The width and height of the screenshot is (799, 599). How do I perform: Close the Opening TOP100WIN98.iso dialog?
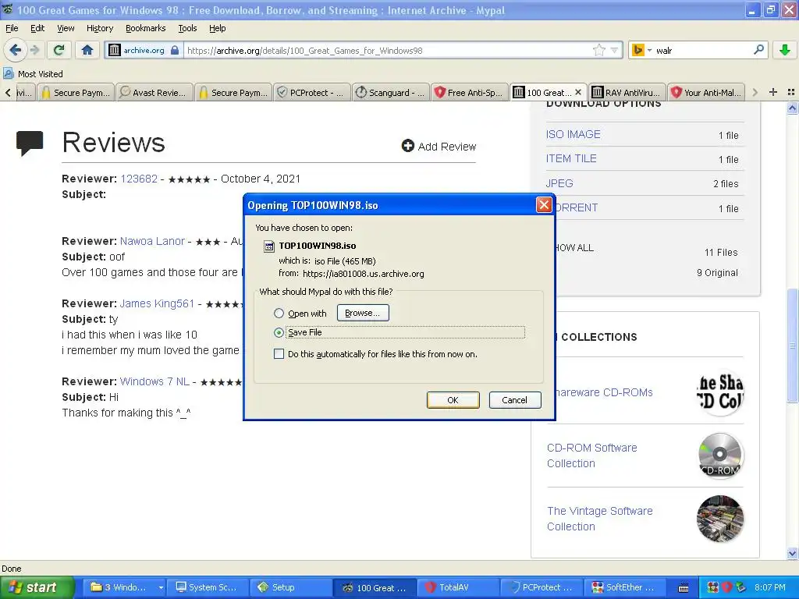point(544,205)
